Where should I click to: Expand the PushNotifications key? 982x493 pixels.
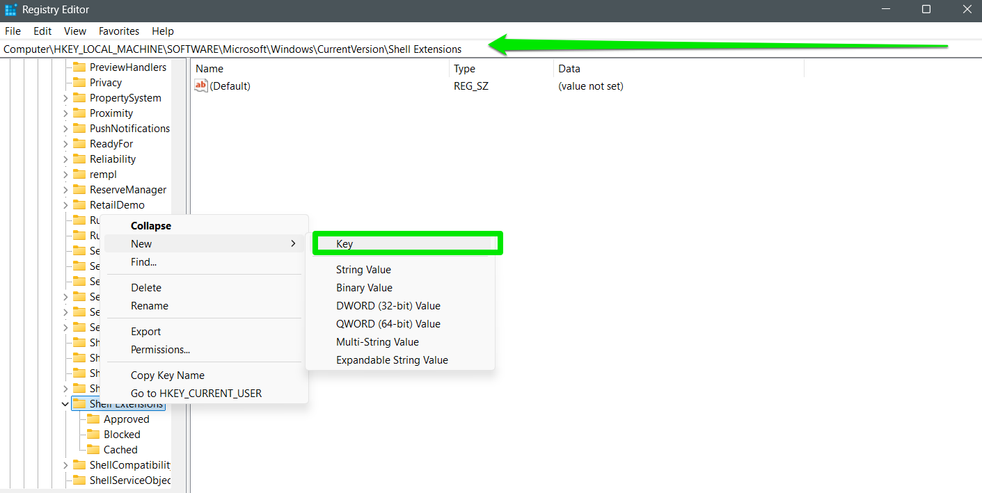coord(65,129)
